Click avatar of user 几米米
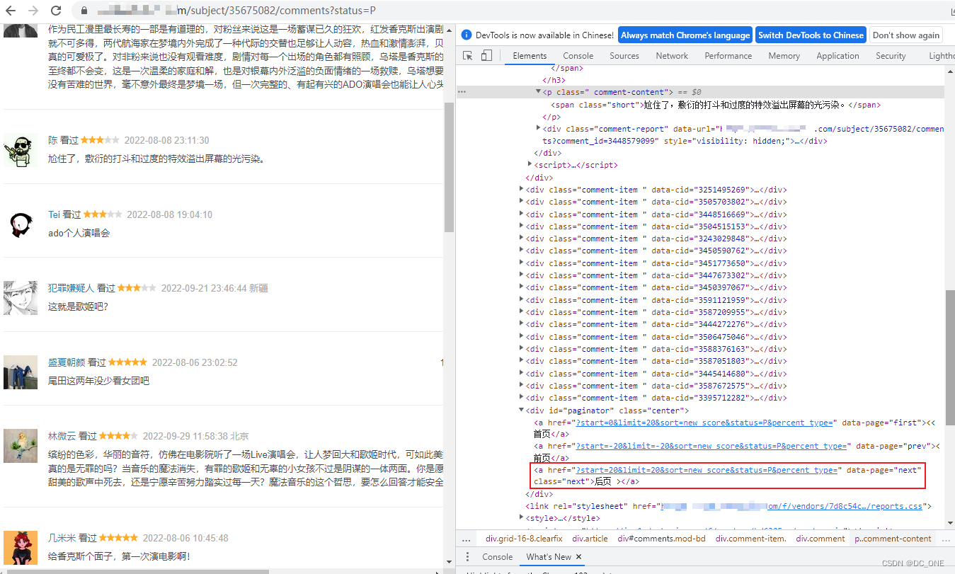Screen dimensions: 955x574 tap(21, 548)
